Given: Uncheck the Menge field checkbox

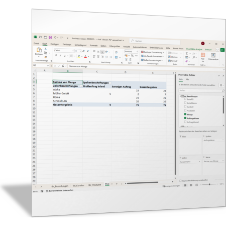Looking at the screenshot, I should pos(185,114).
